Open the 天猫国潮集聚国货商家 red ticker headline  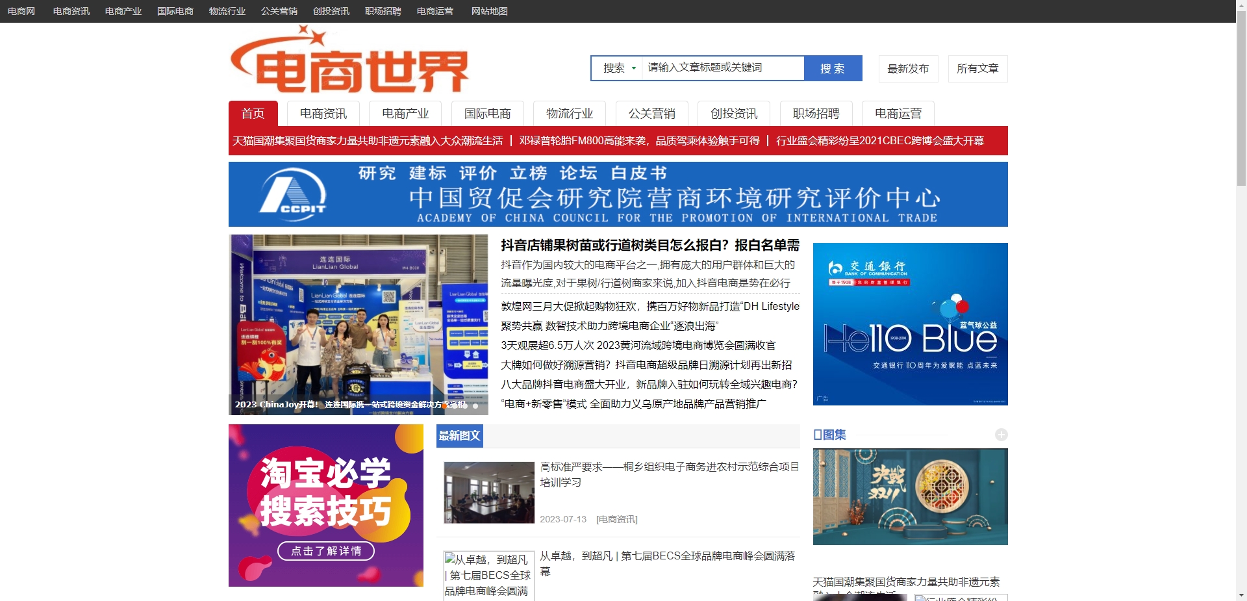pos(368,140)
